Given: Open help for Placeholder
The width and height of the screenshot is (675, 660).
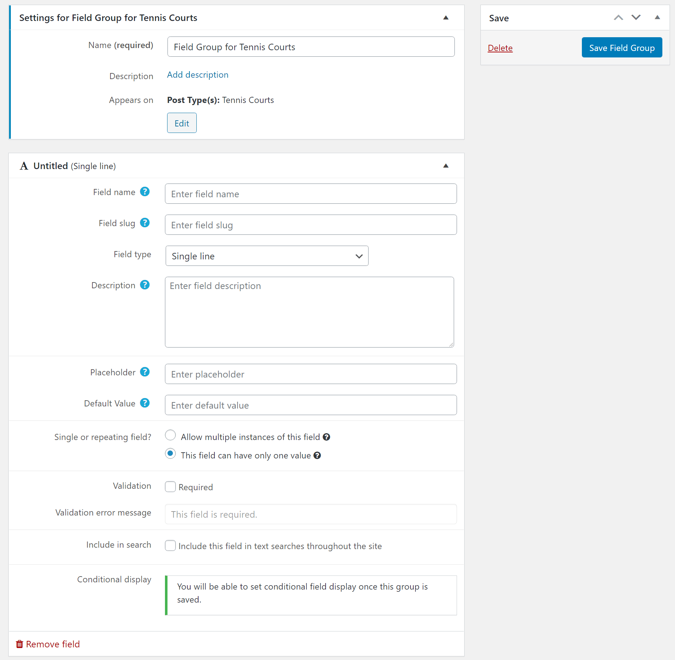Looking at the screenshot, I should (x=145, y=372).
